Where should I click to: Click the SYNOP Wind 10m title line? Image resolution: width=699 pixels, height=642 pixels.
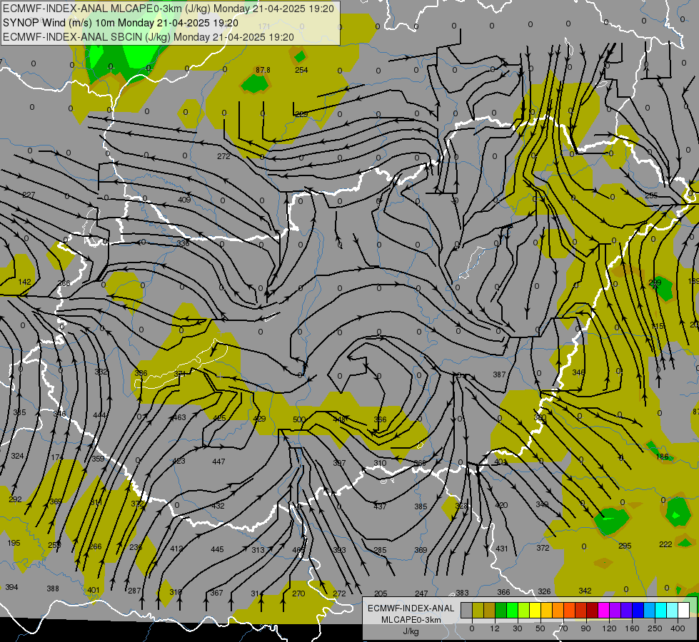pyautogui.click(x=121, y=23)
